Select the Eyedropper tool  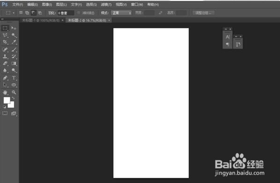[14, 42]
